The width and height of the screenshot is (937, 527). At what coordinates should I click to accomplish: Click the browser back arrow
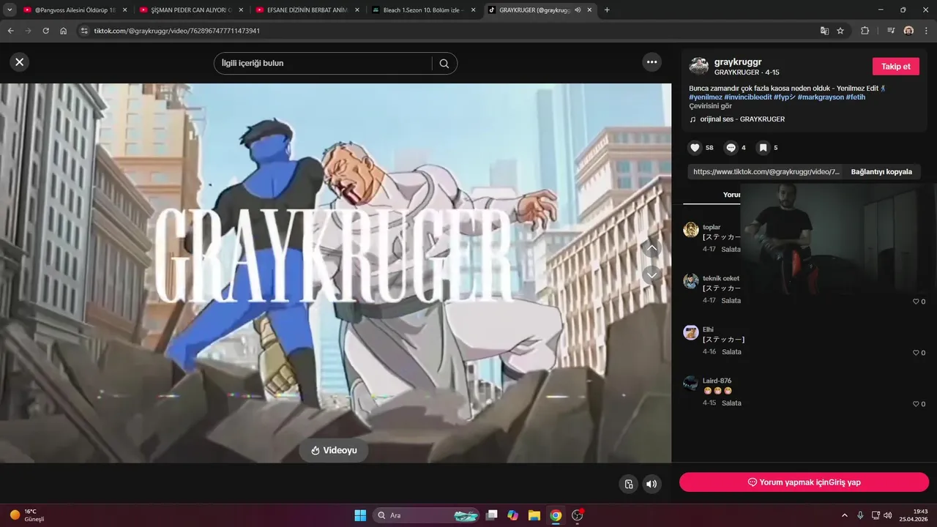pyautogui.click(x=11, y=31)
